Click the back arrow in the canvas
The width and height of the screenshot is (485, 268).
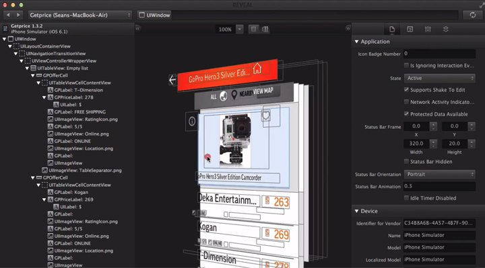(172, 80)
